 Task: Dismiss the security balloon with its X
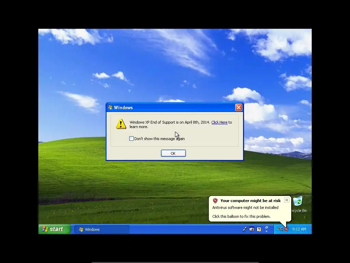(287, 200)
